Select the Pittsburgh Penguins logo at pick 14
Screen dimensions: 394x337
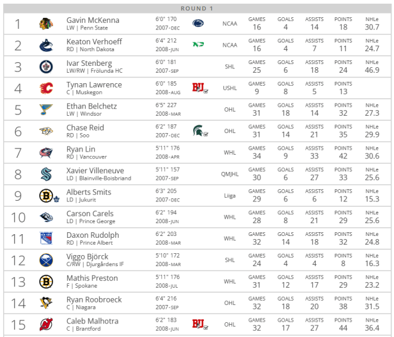(46, 303)
